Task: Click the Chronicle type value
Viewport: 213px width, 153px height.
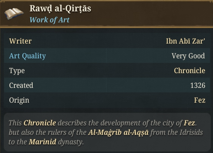Action: coord(190,70)
